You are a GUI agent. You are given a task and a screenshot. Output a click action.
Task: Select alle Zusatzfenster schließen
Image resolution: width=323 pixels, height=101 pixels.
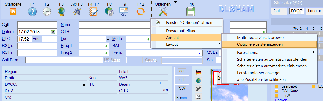269,79
